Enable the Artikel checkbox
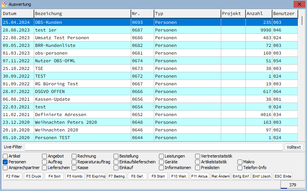 (5, 156)
